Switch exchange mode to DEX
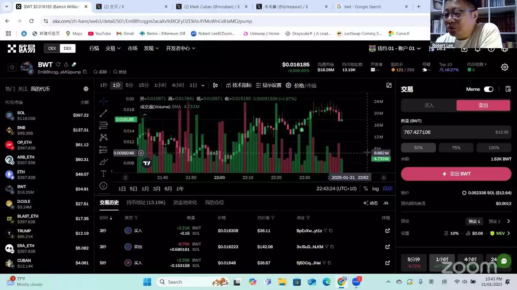The image size is (517, 290). (x=68, y=49)
